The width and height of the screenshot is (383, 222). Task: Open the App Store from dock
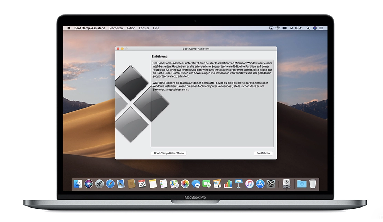point(260,184)
